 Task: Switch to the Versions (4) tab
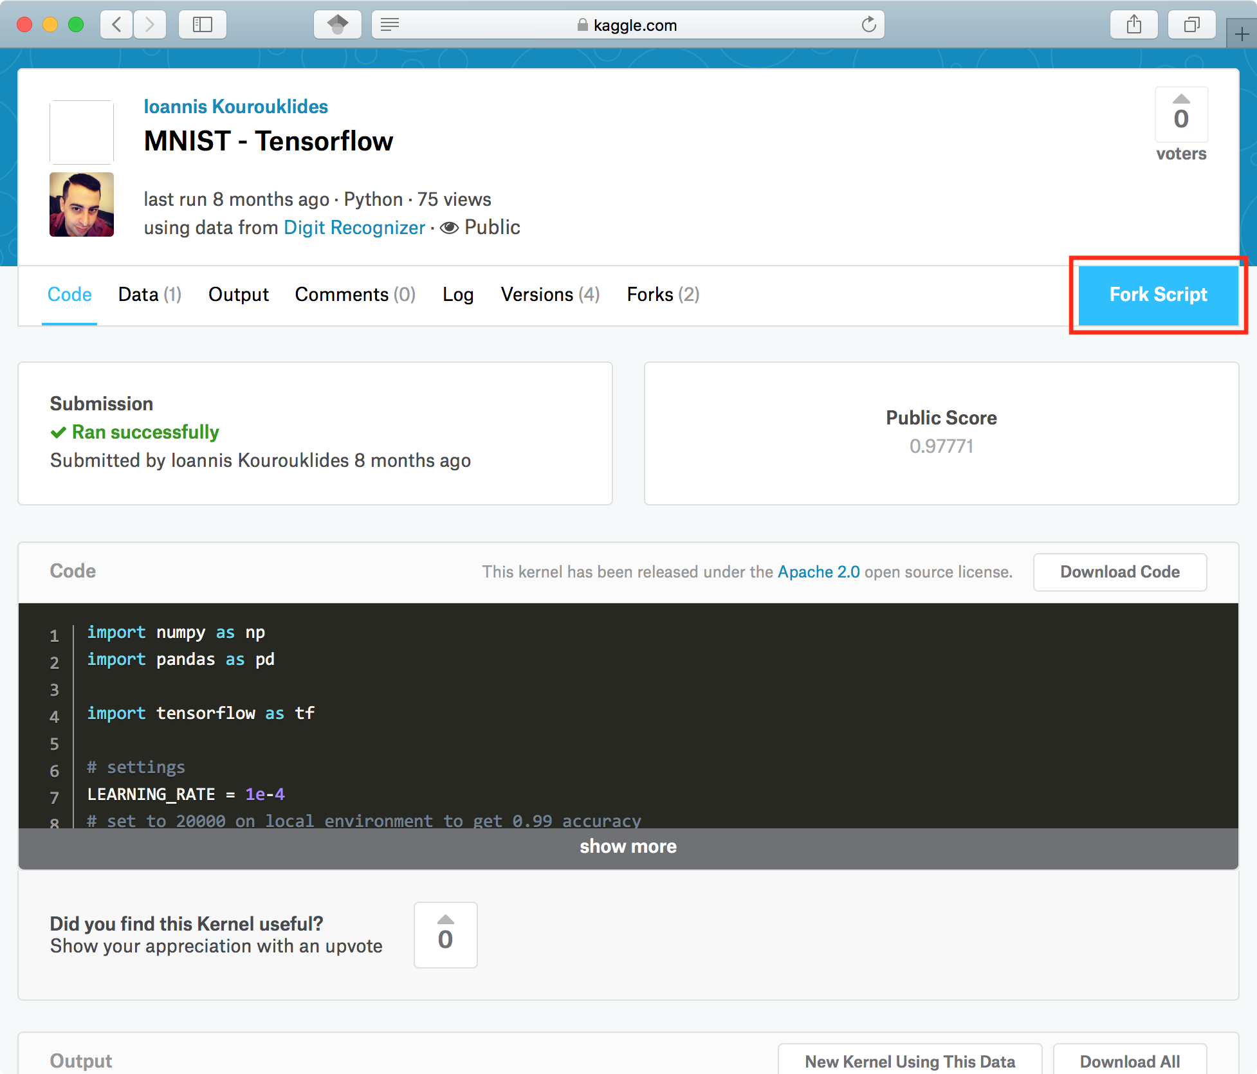pyautogui.click(x=550, y=295)
